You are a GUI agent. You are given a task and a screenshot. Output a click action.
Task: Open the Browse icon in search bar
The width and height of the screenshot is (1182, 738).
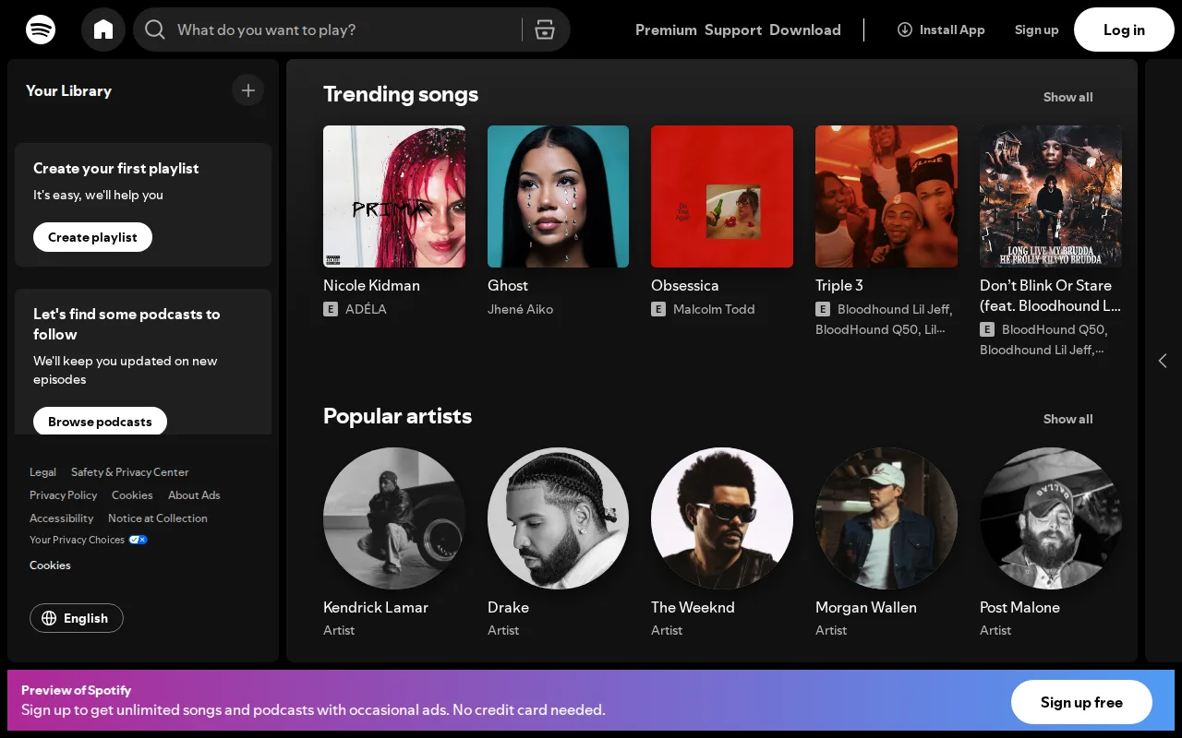pos(545,30)
